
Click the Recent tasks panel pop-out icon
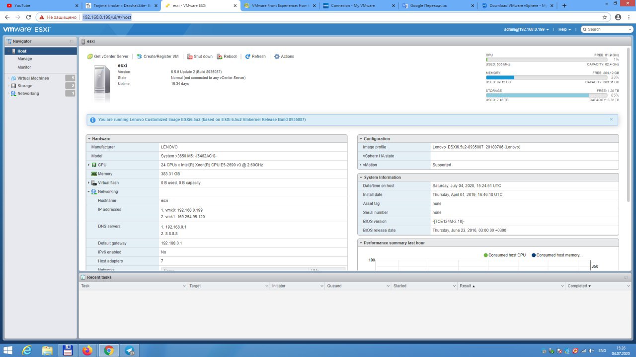[626, 277]
